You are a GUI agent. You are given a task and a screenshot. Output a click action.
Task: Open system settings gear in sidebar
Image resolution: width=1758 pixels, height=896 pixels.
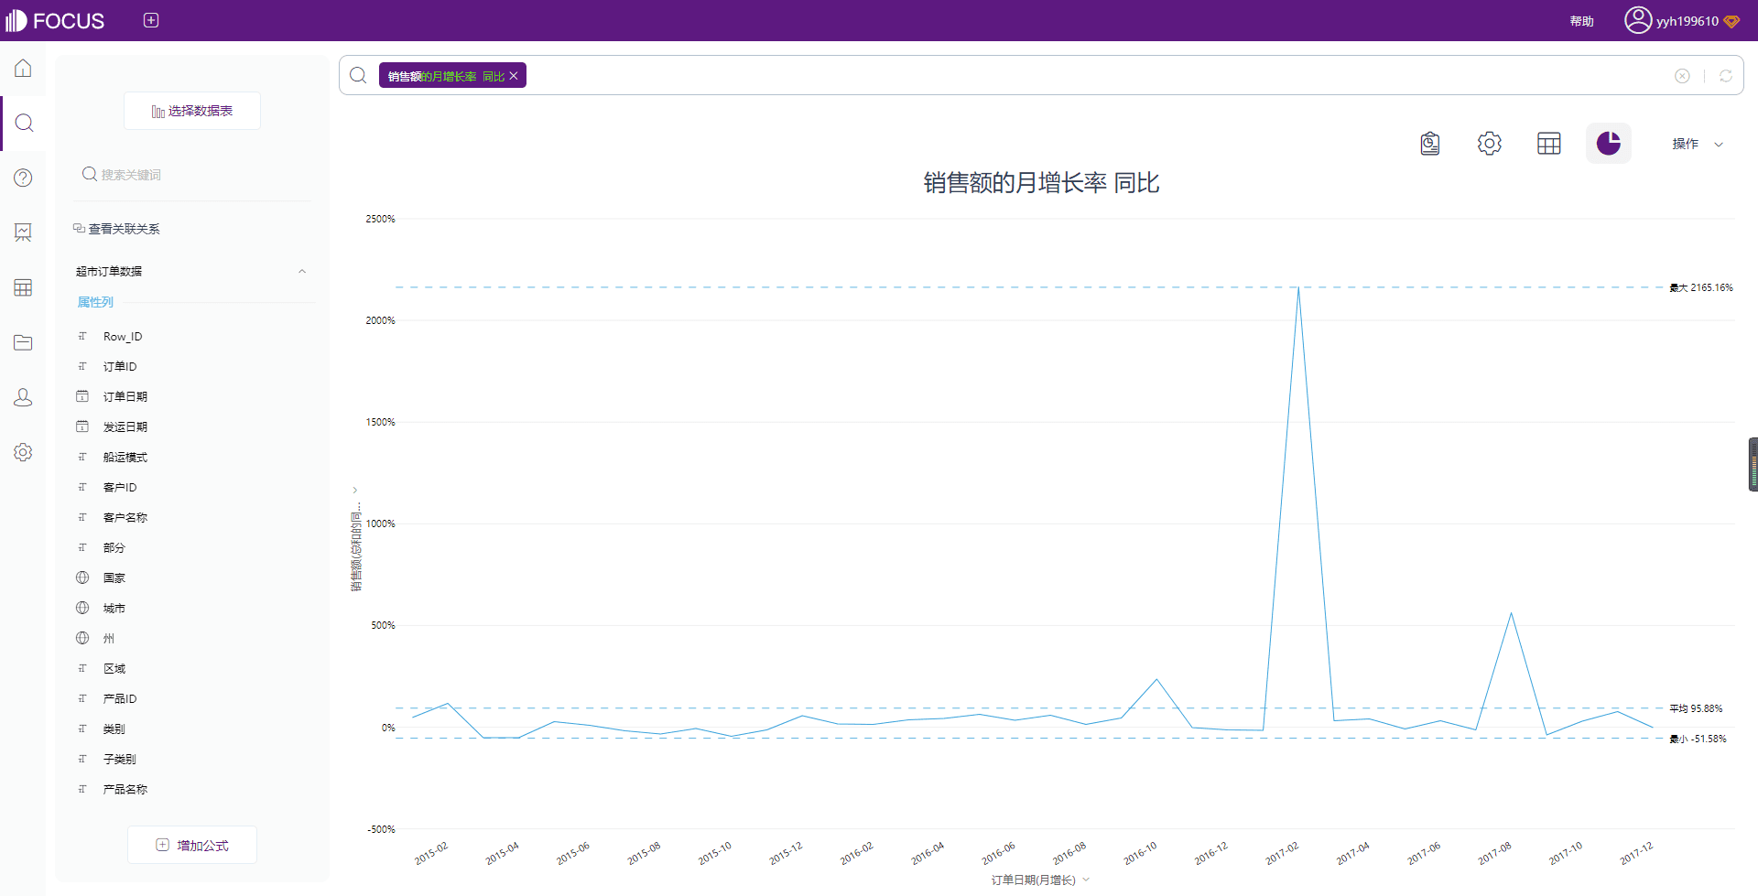(x=23, y=452)
